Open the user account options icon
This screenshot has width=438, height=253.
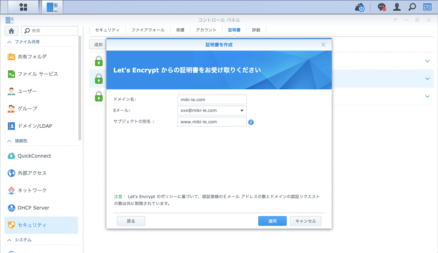[x=397, y=7]
